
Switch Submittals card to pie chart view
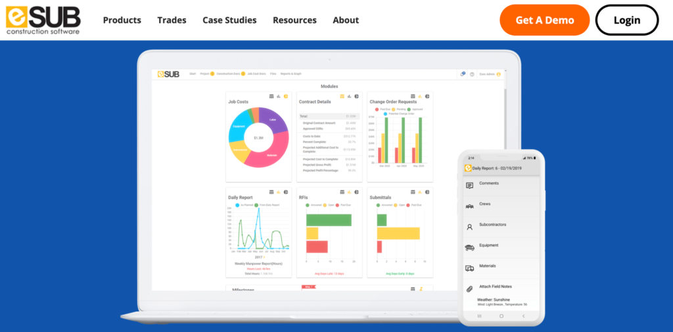click(427, 192)
